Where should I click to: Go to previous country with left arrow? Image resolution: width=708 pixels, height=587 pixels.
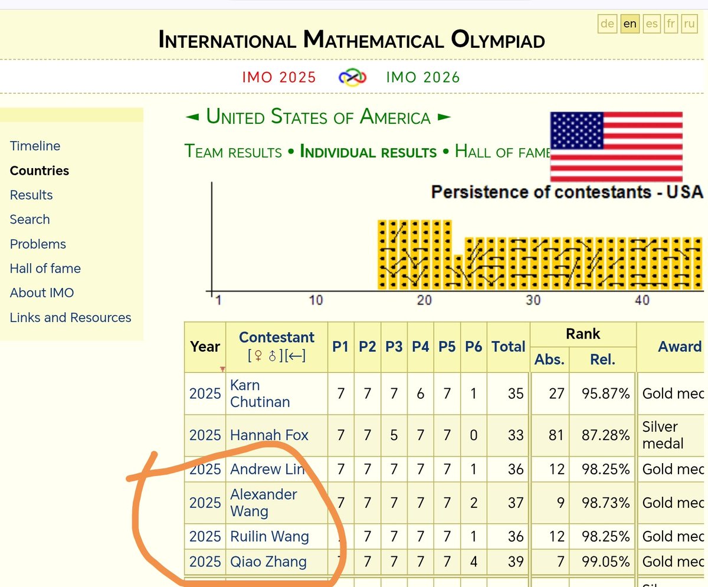(x=192, y=117)
